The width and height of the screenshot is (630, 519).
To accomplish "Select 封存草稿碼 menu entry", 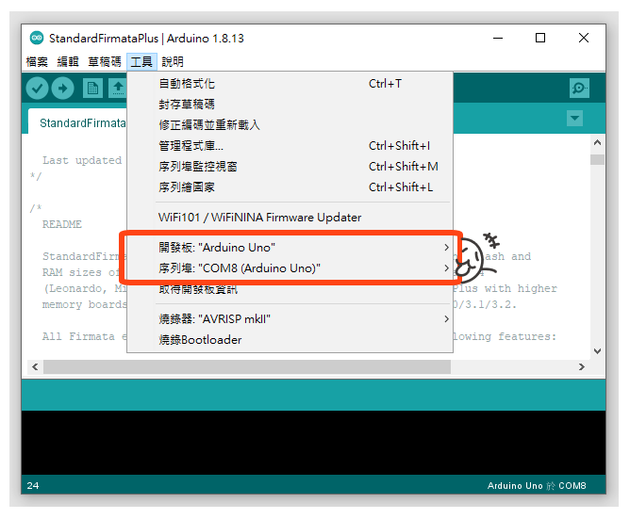I will click(290, 105).
